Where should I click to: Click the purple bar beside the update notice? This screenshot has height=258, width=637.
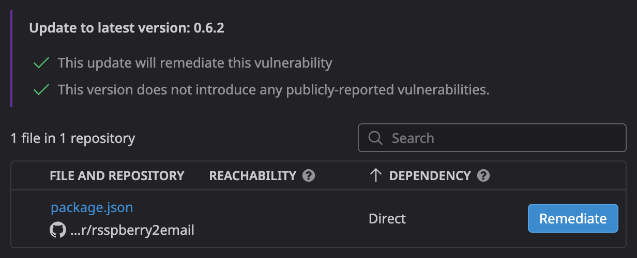11,58
